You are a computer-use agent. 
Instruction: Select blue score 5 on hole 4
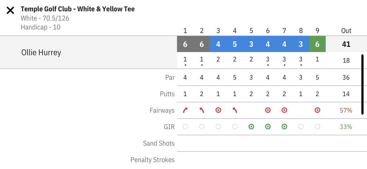(x=235, y=44)
